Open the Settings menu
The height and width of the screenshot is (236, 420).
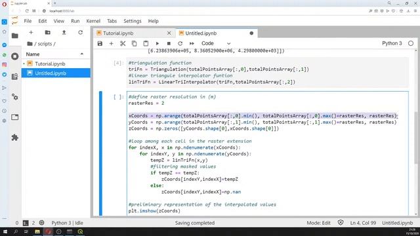tap(133, 21)
